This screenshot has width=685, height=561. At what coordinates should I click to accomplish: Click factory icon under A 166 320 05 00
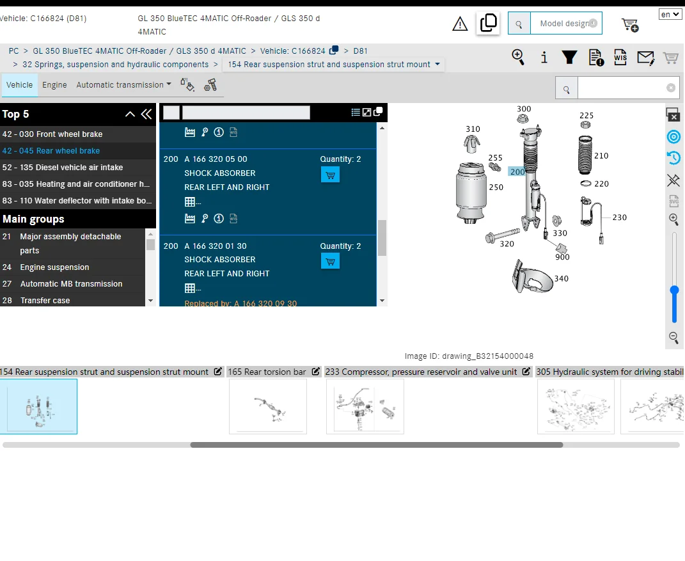[x=189, y=219]
